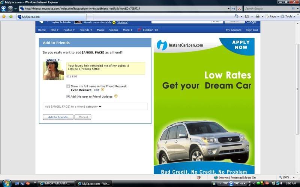Click the Home icon in command bar
The width and height of the screenshot is (300, 187).
pyautogui.click(x=237, y=16)
